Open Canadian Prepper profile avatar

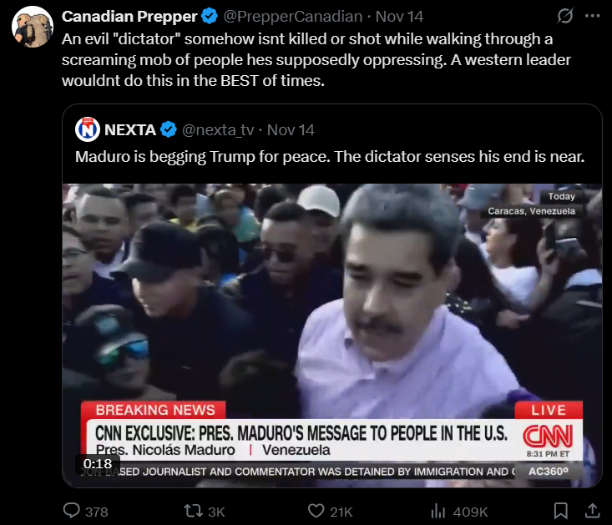(33, 27)
